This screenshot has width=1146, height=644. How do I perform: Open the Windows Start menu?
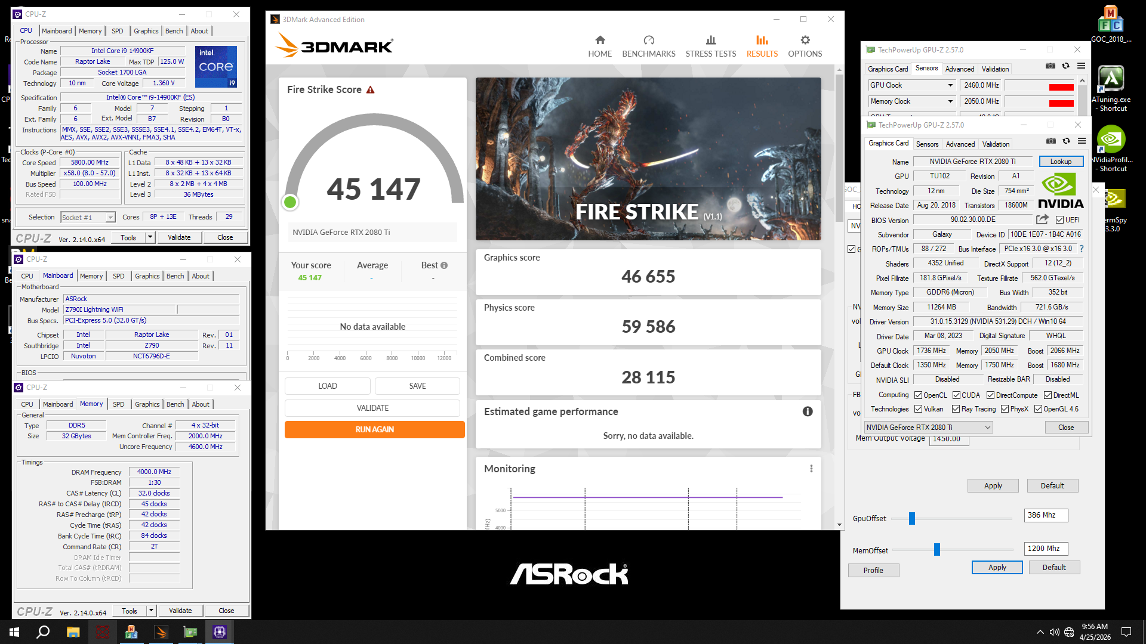14,632
